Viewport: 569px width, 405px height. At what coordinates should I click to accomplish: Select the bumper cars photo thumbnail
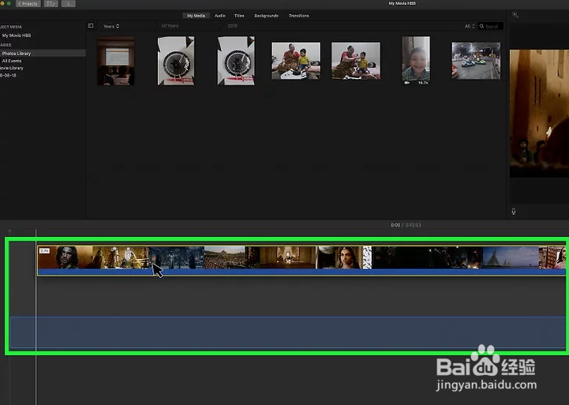[476, 61]
